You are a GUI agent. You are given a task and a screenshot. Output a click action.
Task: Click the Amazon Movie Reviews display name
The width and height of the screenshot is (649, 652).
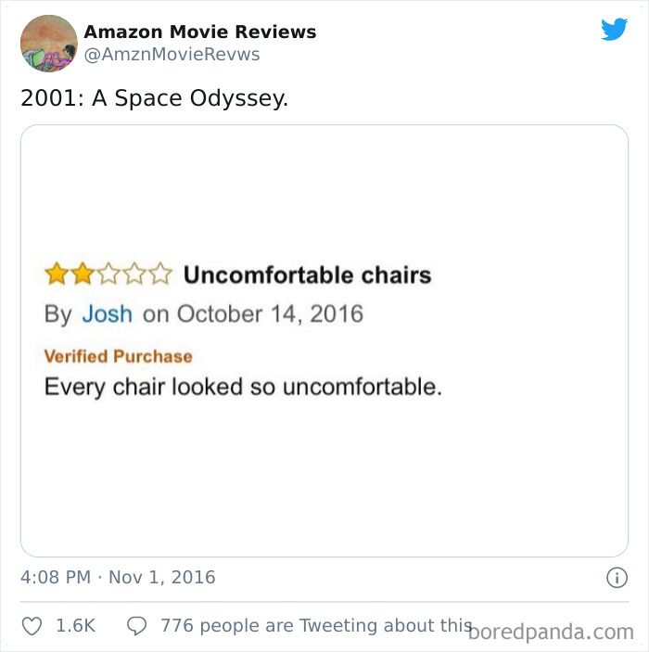pyautogui.click(x=200, y=32)
